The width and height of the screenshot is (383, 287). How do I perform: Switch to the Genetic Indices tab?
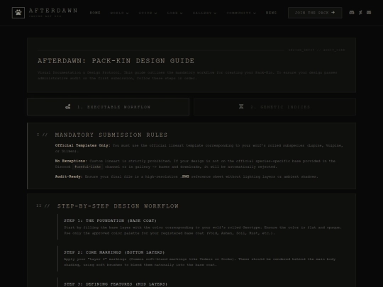pos(274,106)
